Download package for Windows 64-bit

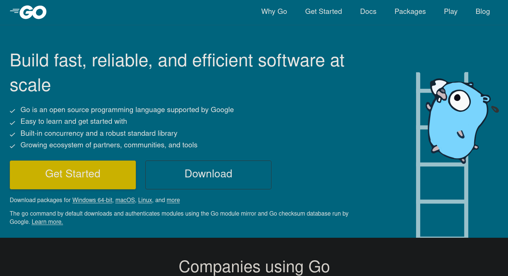(92, 200)
